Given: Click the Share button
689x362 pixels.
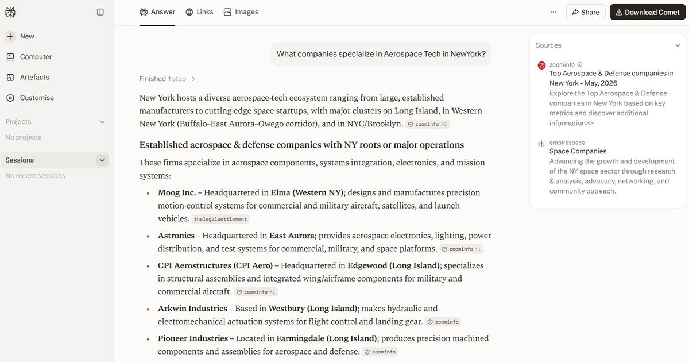Looking at the screenshot, I should (586, 12).
